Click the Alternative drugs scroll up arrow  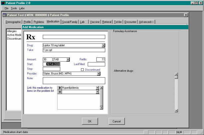[x=176, y=74]
